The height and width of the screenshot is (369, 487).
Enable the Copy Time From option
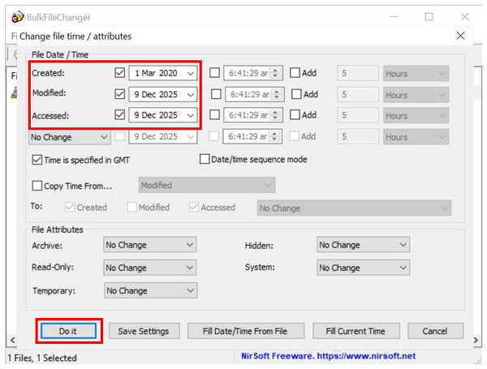coord(37,186)
